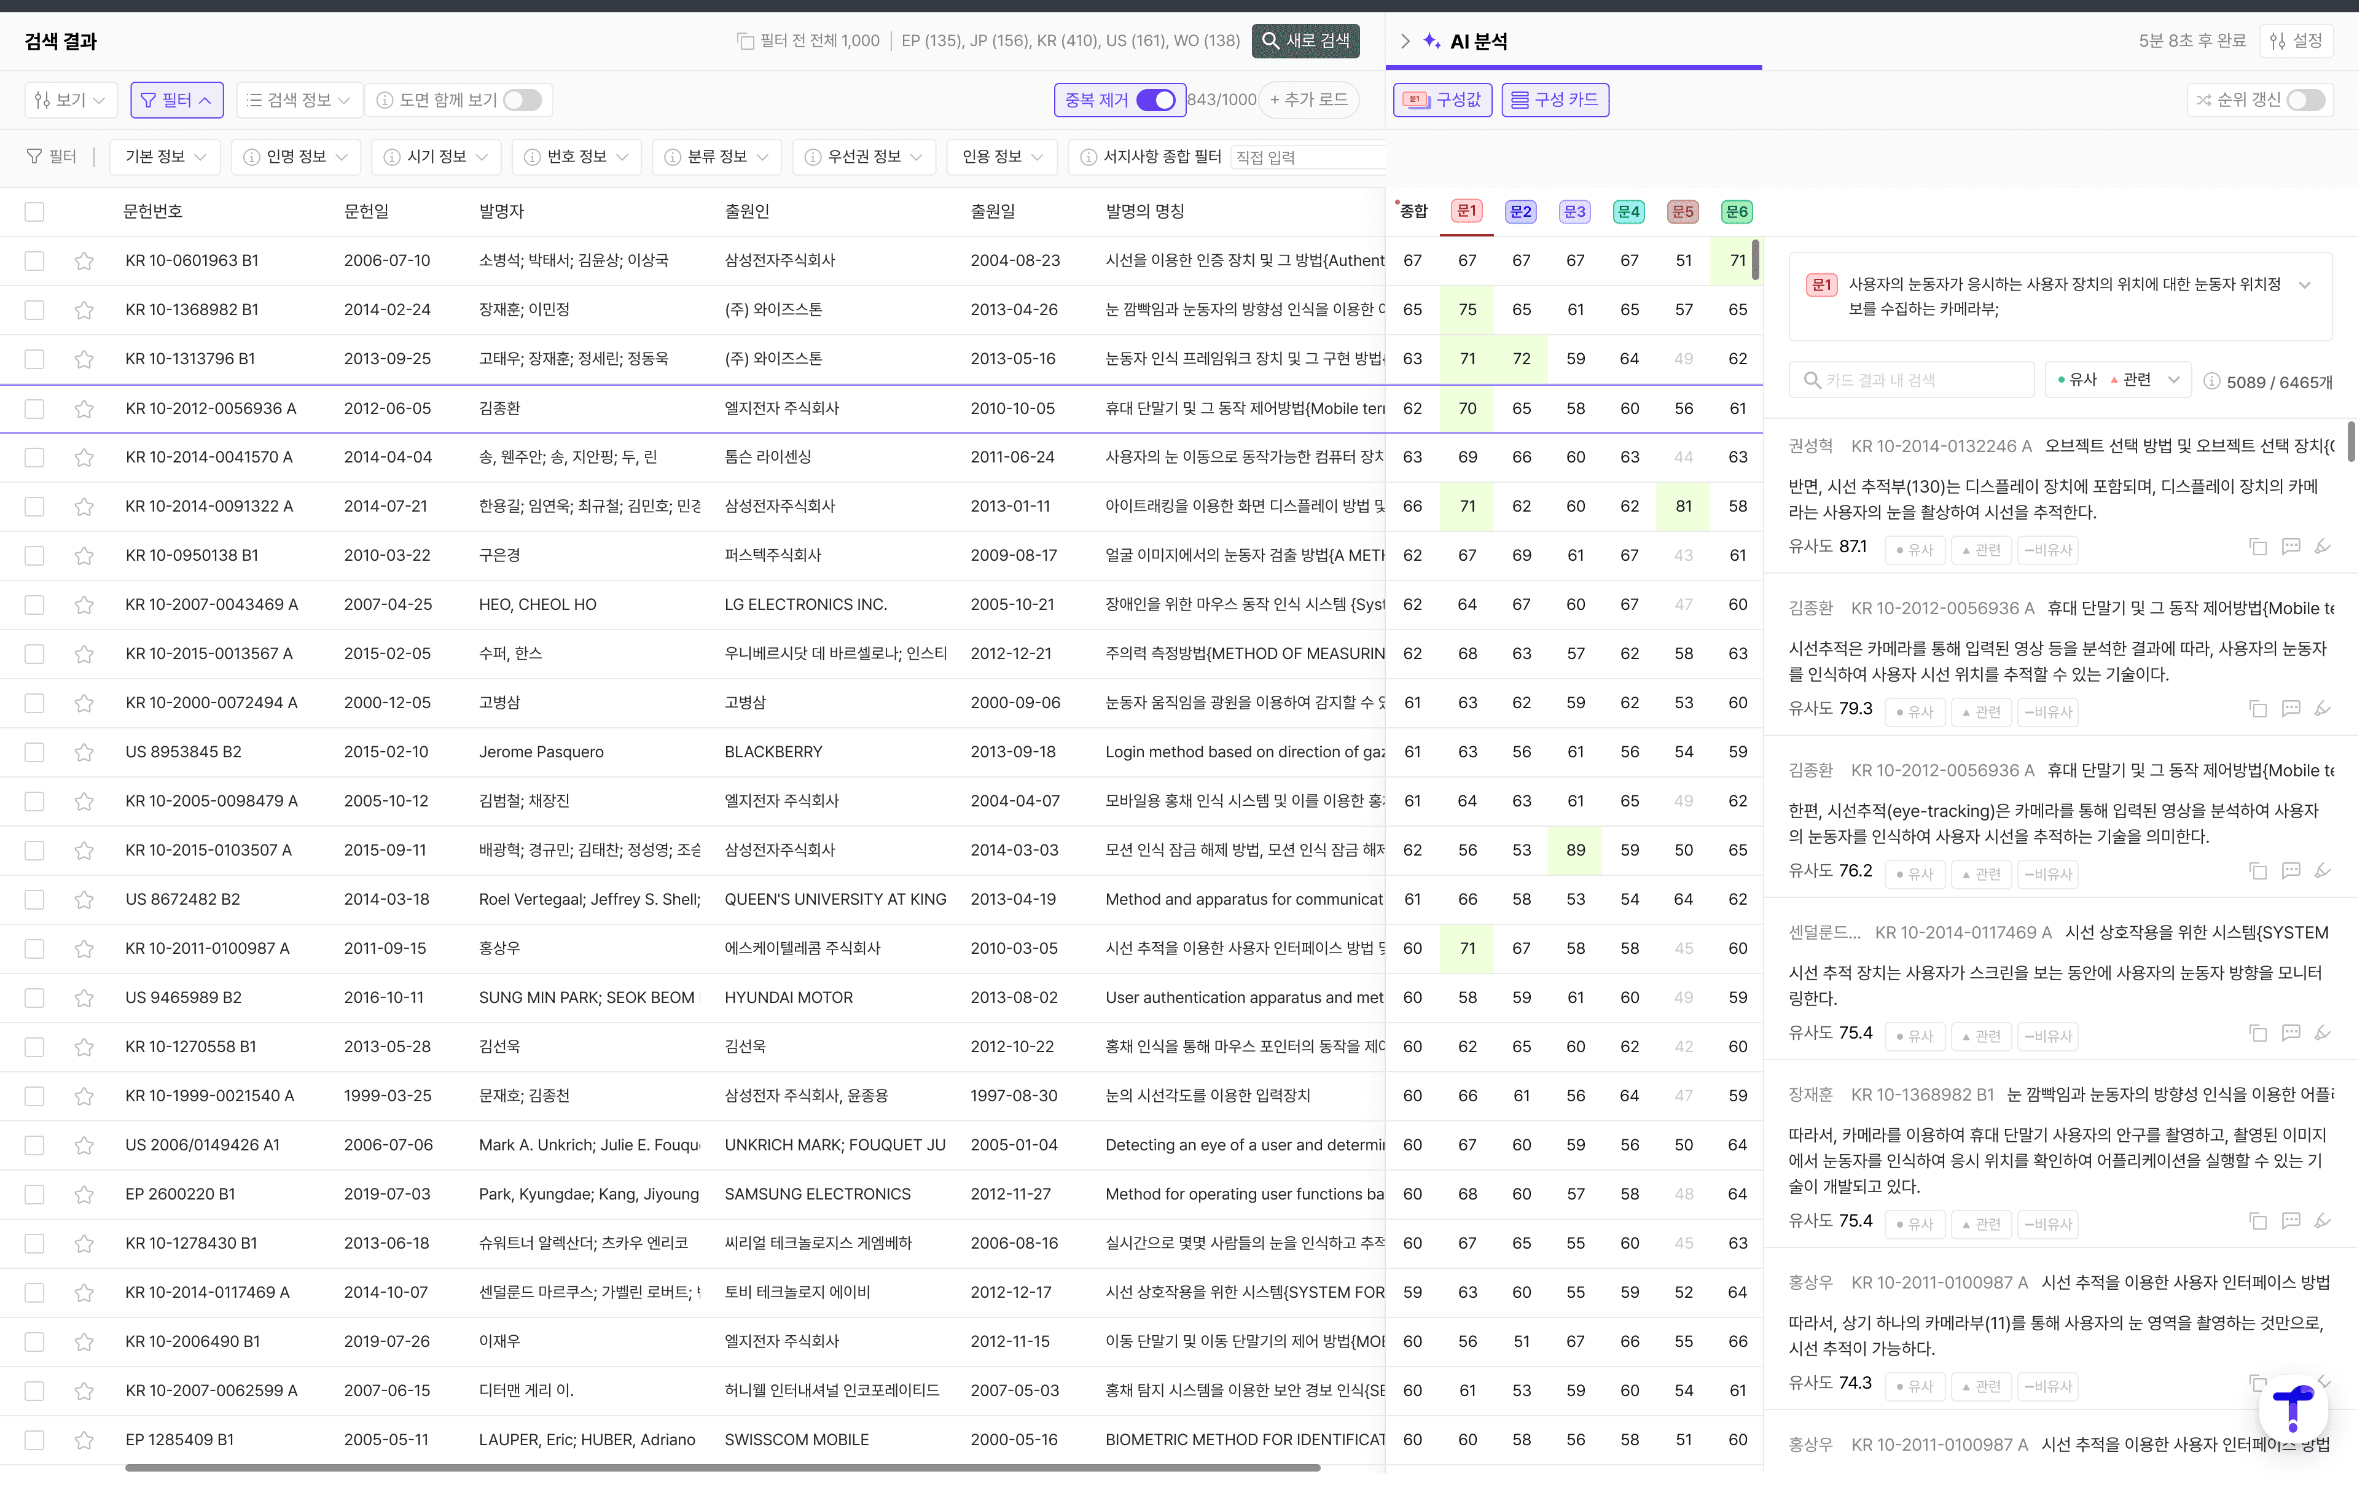Check the box for KR 10-1368982 B1
The width and height of the screenshot is (2365, 1490).
(34, 310)
